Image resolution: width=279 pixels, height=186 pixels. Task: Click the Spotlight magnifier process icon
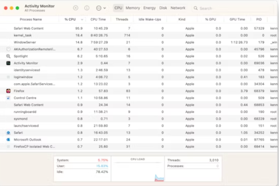8,56
